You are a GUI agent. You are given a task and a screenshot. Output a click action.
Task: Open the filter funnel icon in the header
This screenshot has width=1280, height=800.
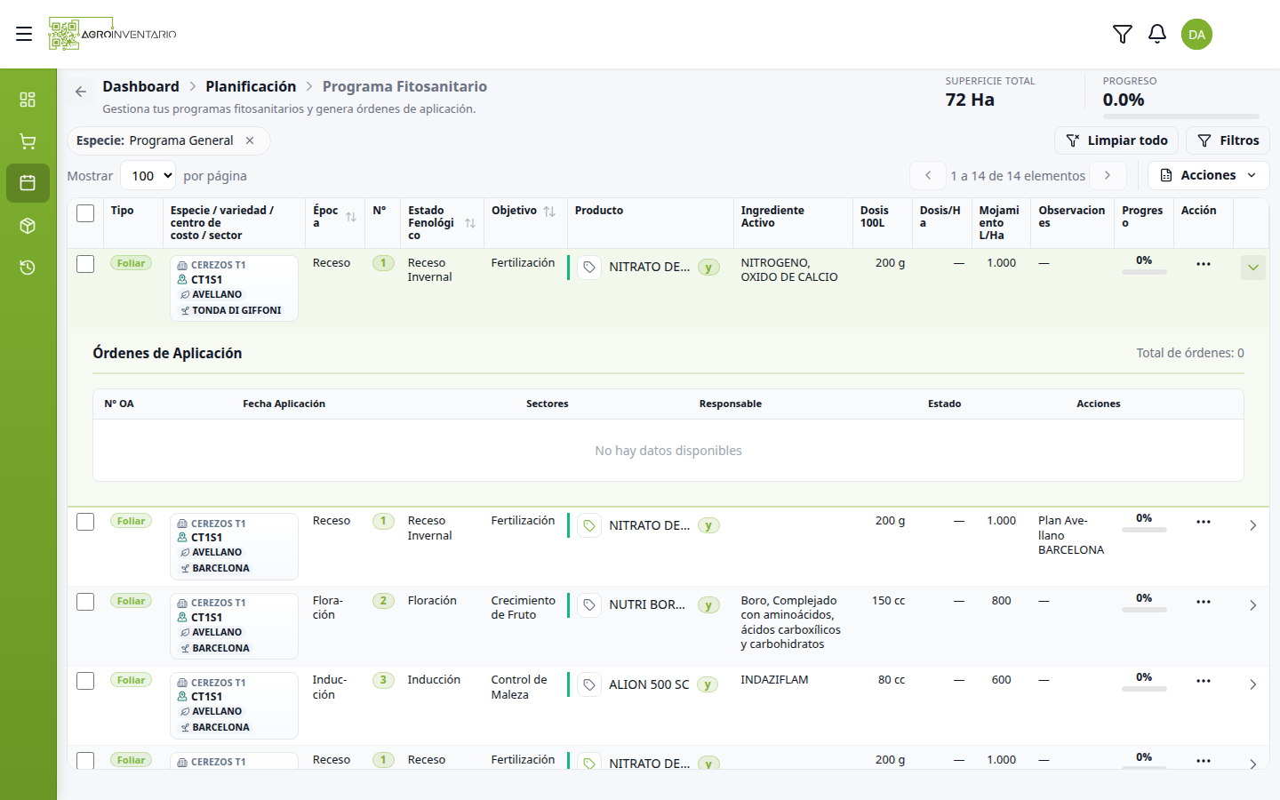[x=1123, y=34]
